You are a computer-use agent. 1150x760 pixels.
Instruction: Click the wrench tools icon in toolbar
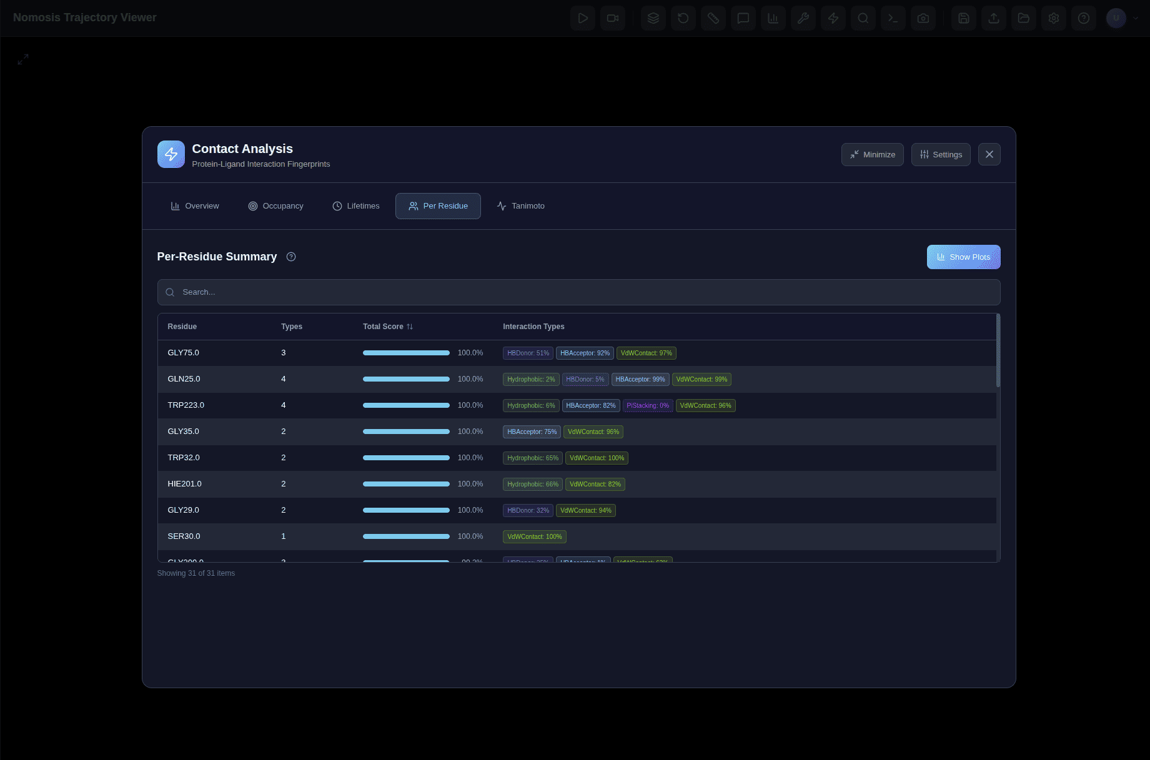[x=803, y=18]
